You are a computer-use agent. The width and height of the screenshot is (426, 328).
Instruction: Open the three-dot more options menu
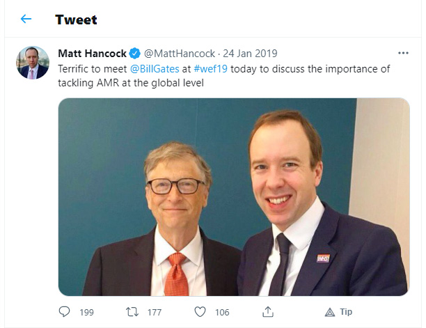[x=403, y=53]
